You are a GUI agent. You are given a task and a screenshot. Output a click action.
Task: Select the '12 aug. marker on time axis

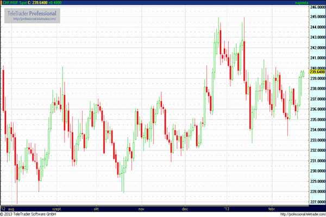(x=9, y=208)
